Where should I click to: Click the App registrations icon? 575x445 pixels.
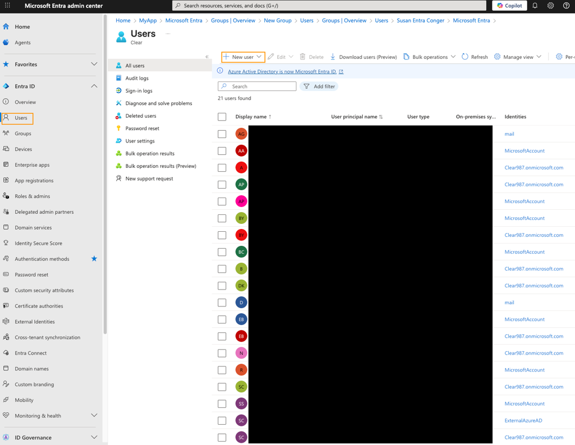point(6,180)
